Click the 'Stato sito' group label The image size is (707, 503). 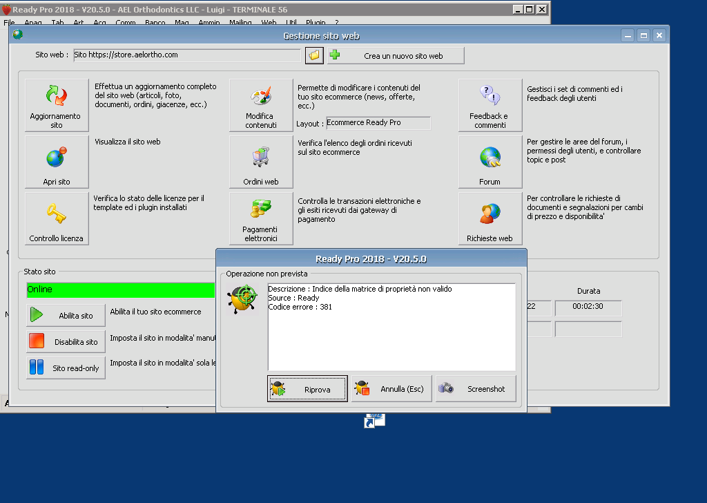point(39,272)
